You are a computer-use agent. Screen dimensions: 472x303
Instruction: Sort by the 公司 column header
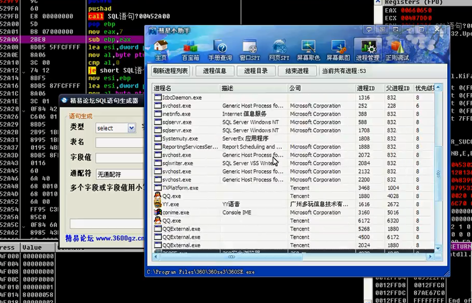click(x=321, y=88)
